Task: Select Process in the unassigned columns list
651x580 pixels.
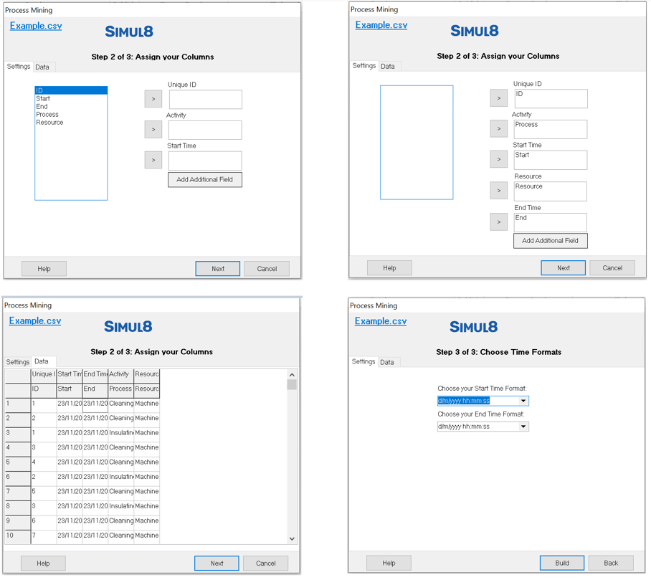Action: click(x=47, y=115)
